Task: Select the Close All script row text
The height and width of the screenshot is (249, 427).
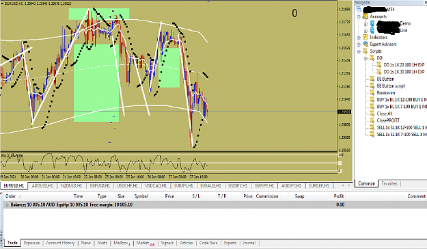Action: tap(385, 114)
